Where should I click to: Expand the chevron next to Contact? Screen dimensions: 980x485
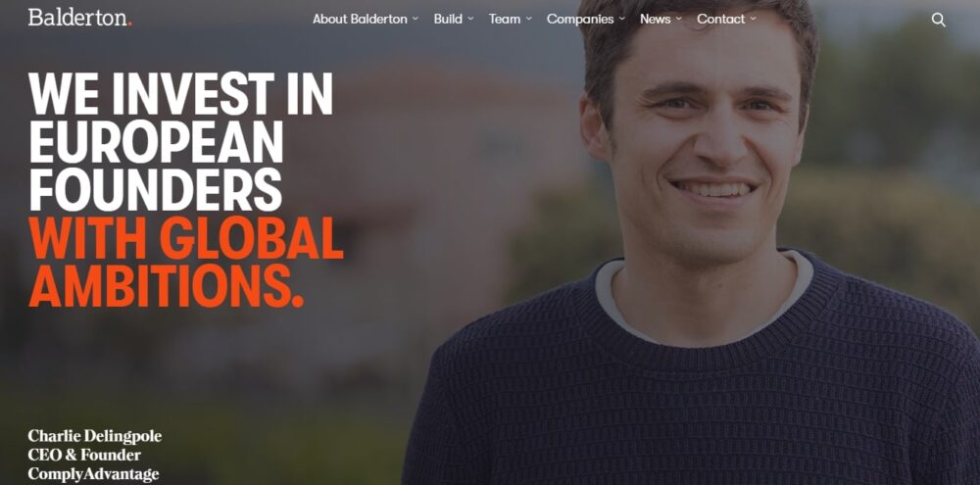pyautogui.click(x=753, y=19)
